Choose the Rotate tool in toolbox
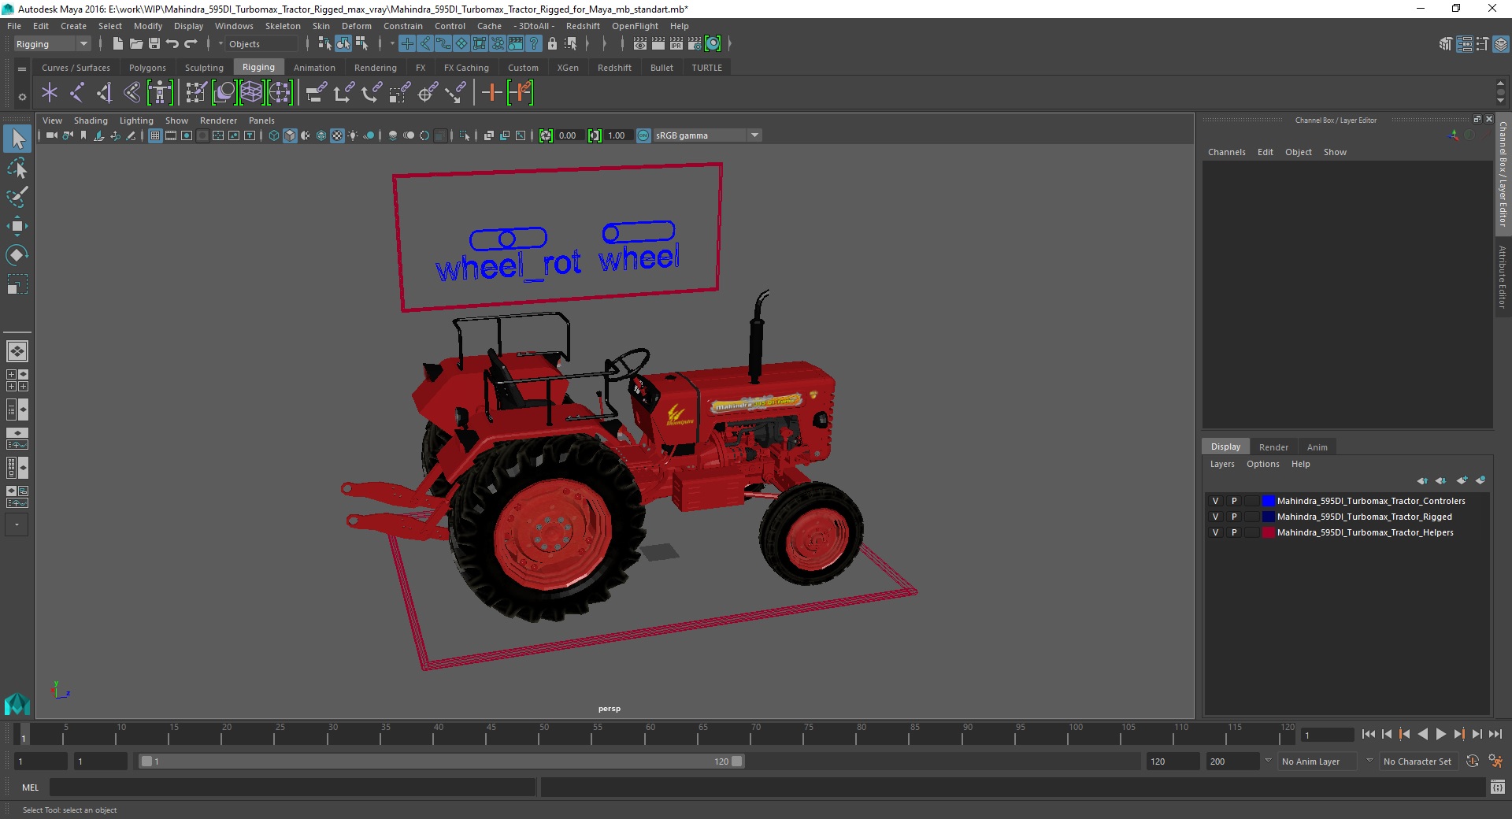The image size is (1512, 819). point(17,255)
